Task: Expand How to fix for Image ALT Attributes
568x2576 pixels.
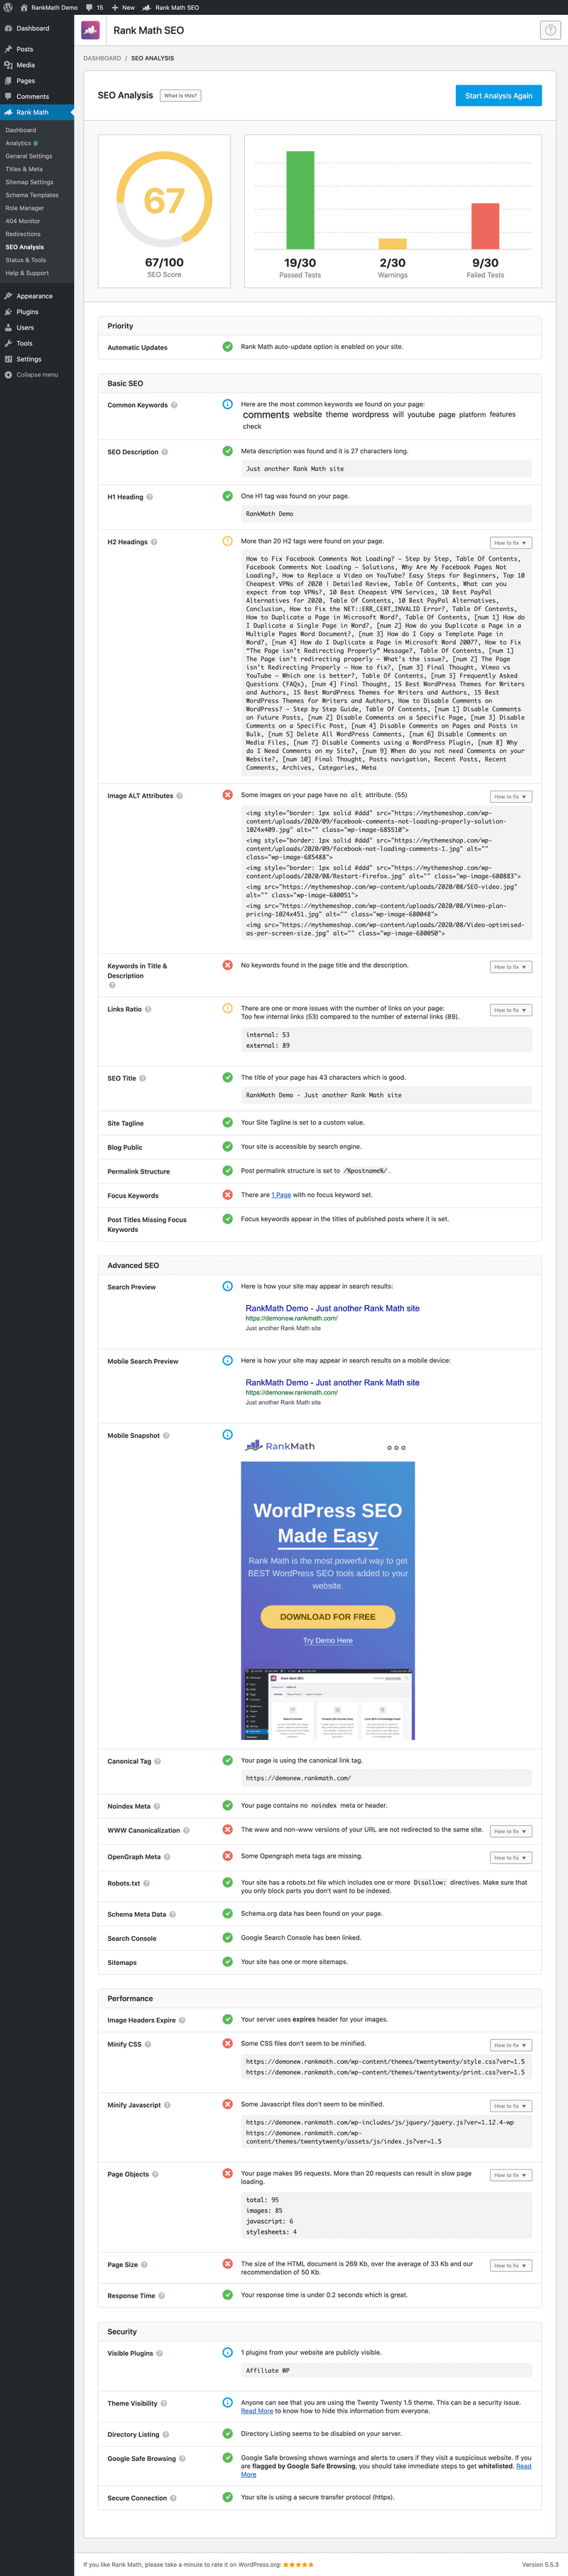Action: [x=511, y=797]
